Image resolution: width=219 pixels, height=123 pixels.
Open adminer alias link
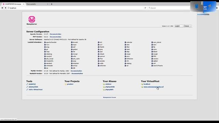[108, 84]
